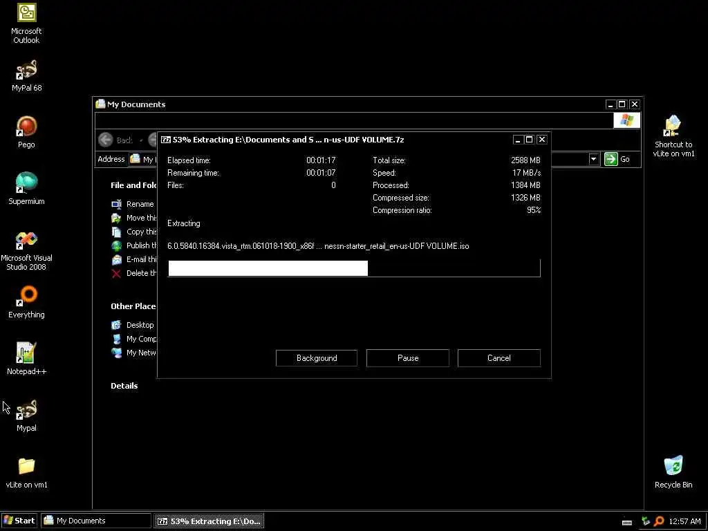Click the Desktop link in Other Places

(x=140, y=325)
